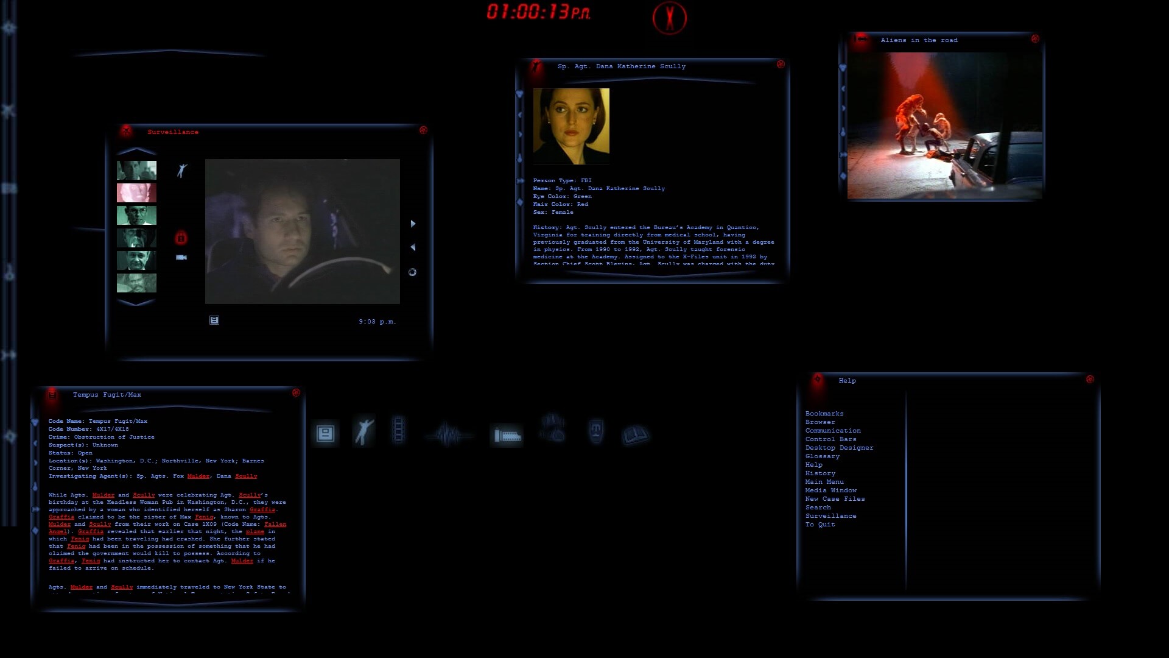Click the 9:03 p.m. timestamp under surveillance video

pyautogui.click(x=377, y=321)
